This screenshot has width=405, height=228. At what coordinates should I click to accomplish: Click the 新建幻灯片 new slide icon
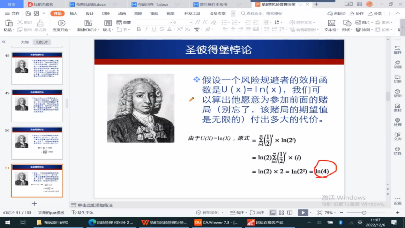(x=88, y=23)
